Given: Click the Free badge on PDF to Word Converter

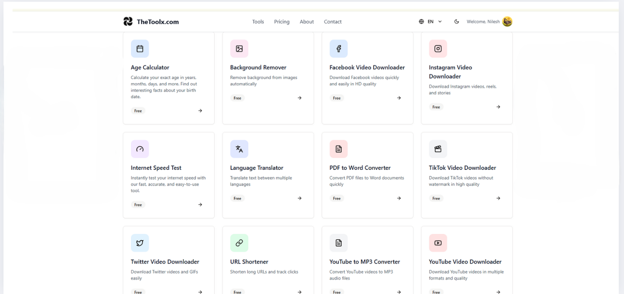Looking at the screenshot, I should pos(337,198).
